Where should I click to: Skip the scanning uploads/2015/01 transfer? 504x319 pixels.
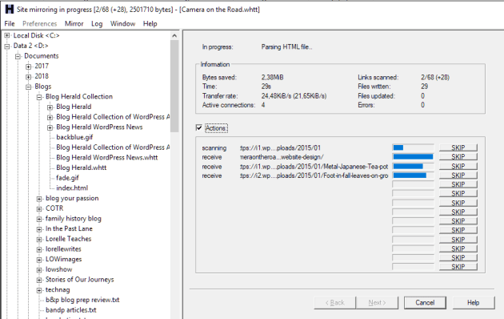click(x=458, y=147)
